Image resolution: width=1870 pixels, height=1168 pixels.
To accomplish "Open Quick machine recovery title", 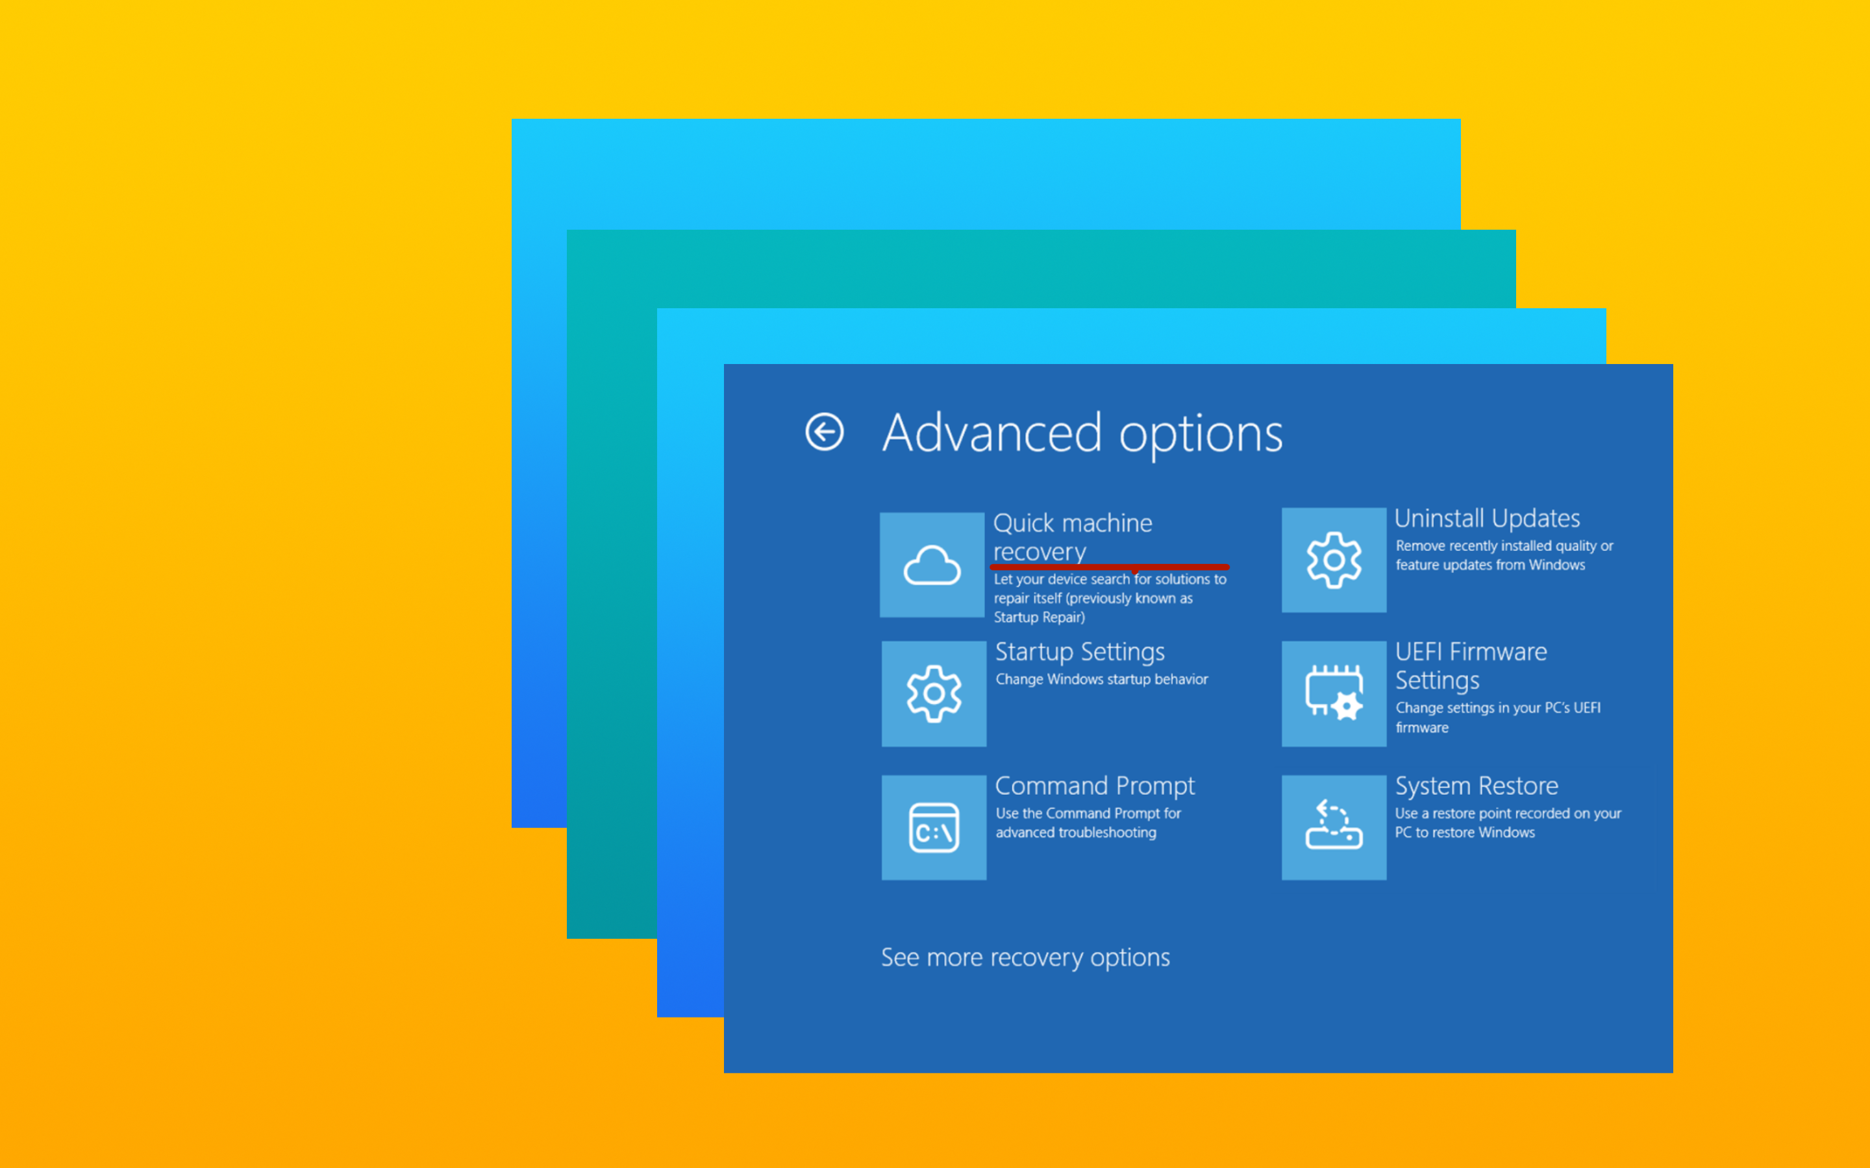I will (1073, 537).
